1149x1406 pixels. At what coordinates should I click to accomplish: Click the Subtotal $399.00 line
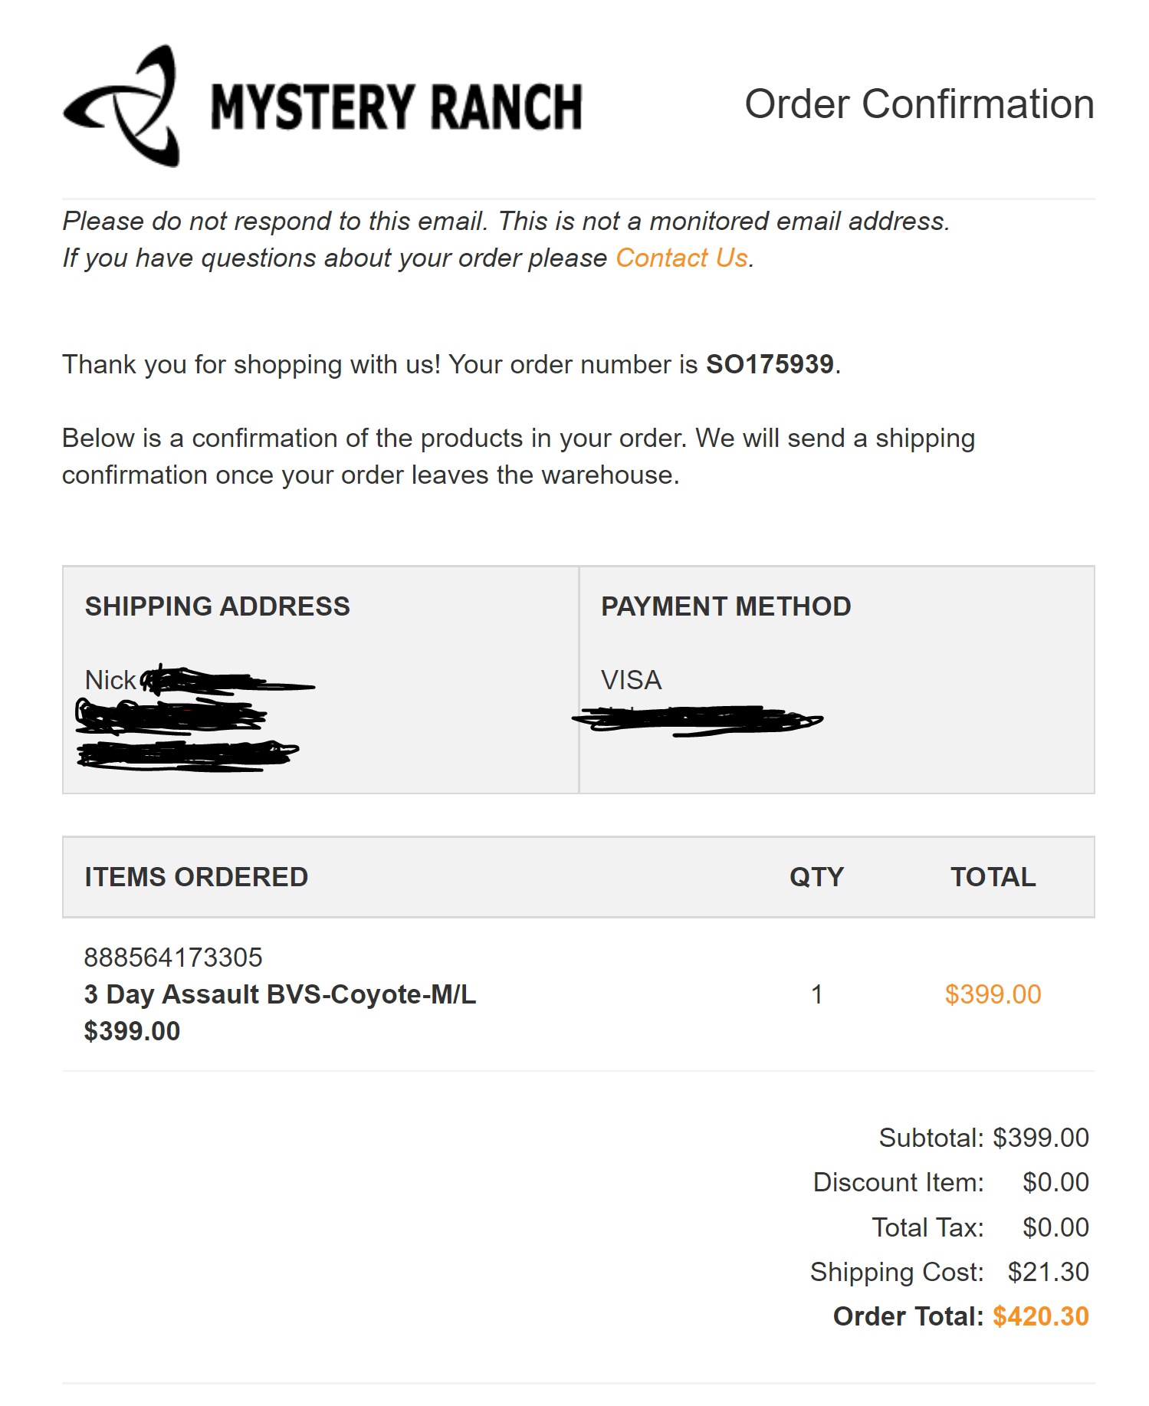(x=984, y=1138)
